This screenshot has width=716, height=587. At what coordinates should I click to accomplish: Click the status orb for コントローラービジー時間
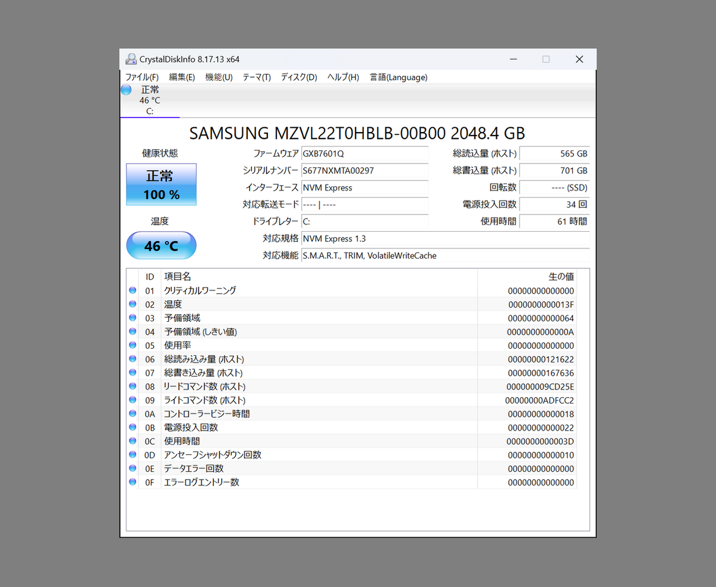pyautogui.click(x=132, y=413)
